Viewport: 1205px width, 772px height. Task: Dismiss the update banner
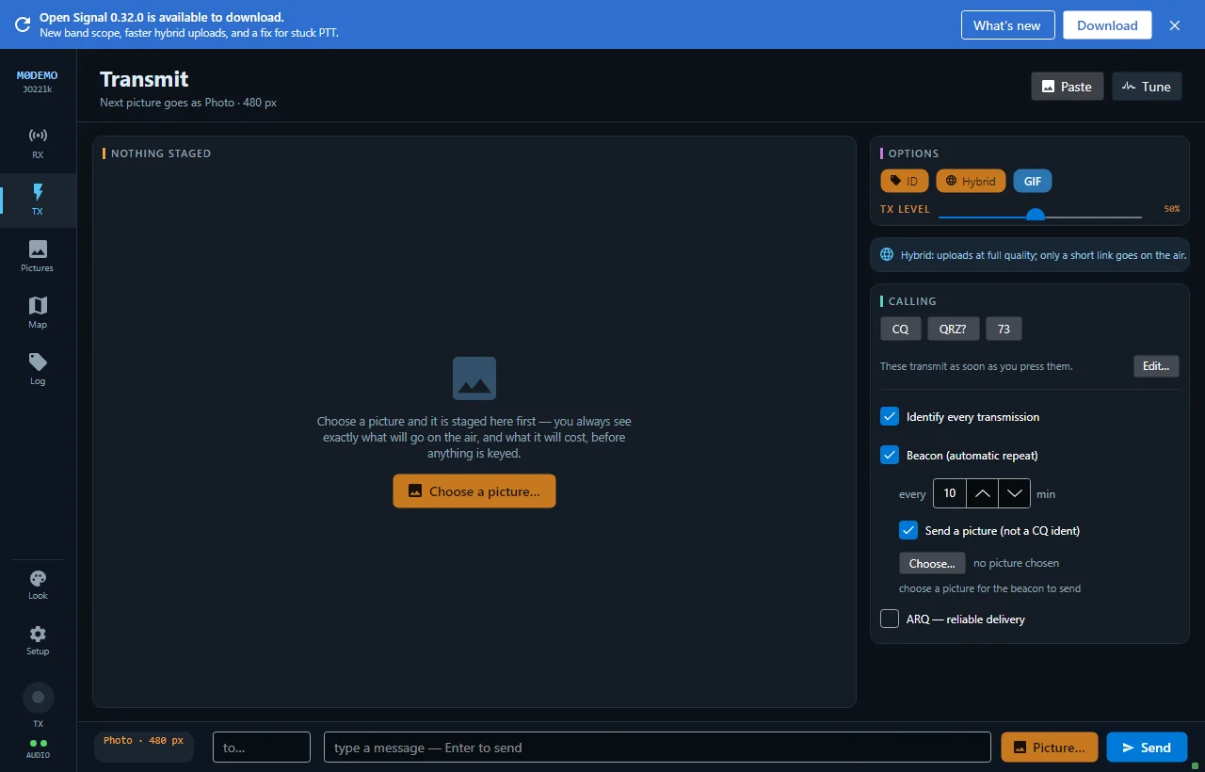click(1175, 25)
